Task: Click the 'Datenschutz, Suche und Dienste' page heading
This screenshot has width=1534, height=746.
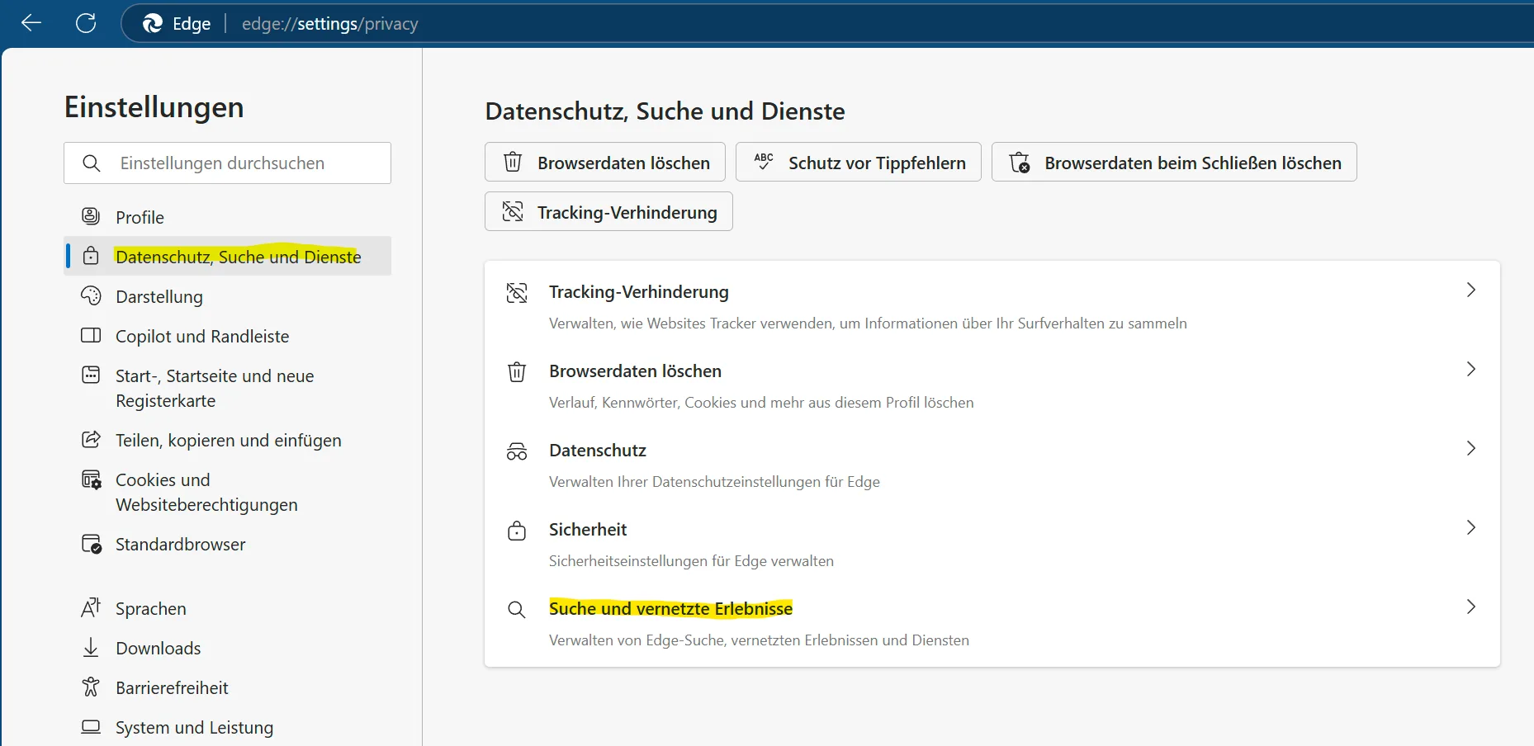Action: pos(665,111)
